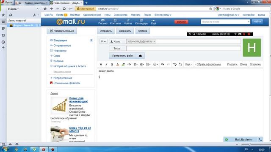Open the list style dropdown
271x152 pixels.
click(x=148, y=65)
